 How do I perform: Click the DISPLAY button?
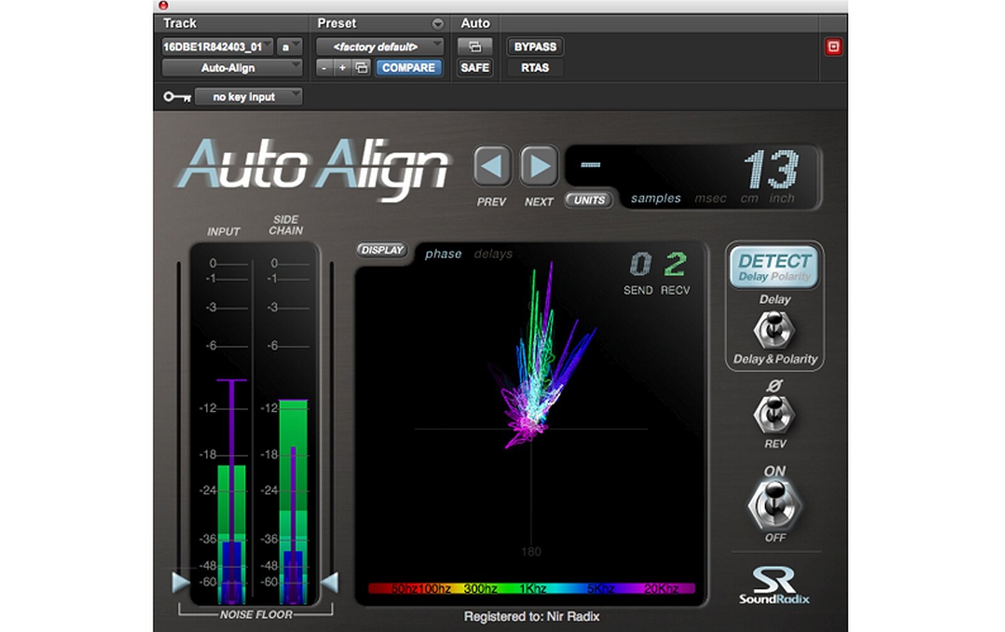[x=381, y=250]
